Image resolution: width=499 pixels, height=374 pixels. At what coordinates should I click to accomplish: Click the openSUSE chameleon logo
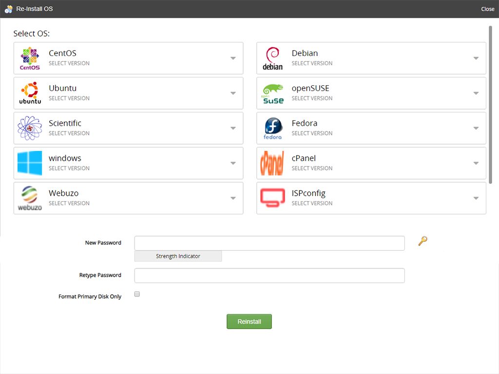(272, 93)
